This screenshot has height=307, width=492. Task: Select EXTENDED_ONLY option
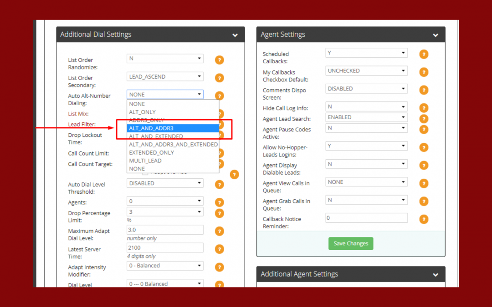173,152
